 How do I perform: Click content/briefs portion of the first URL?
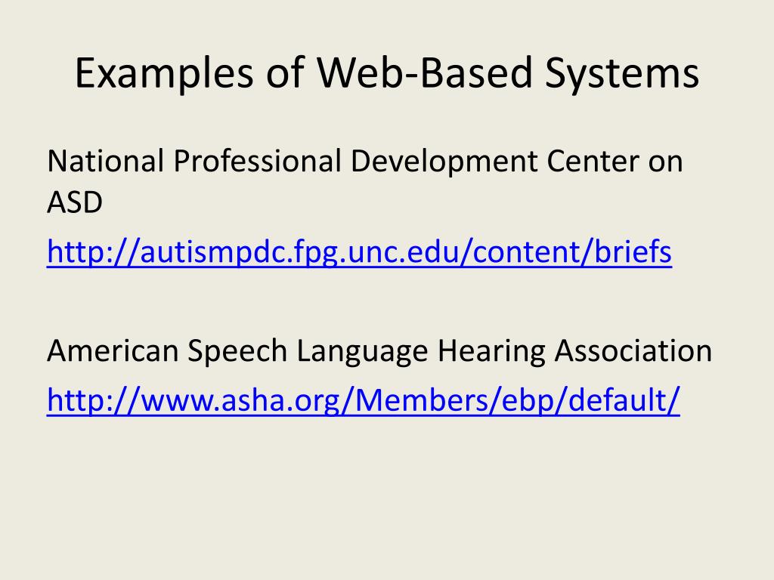(572, 252)
